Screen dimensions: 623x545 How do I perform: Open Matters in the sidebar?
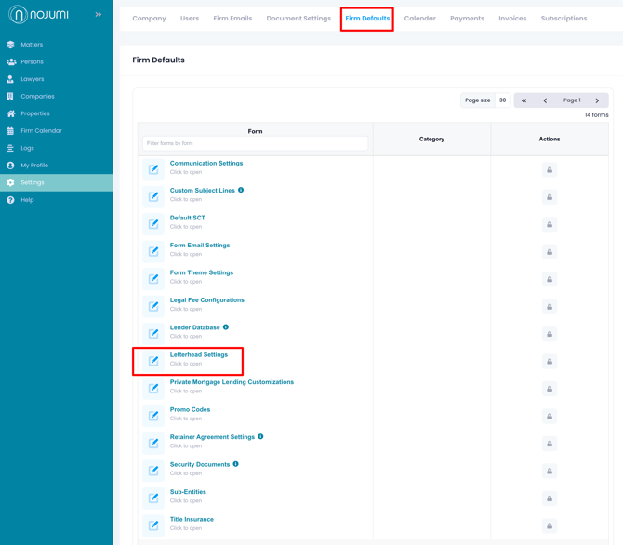pos(32,45)
